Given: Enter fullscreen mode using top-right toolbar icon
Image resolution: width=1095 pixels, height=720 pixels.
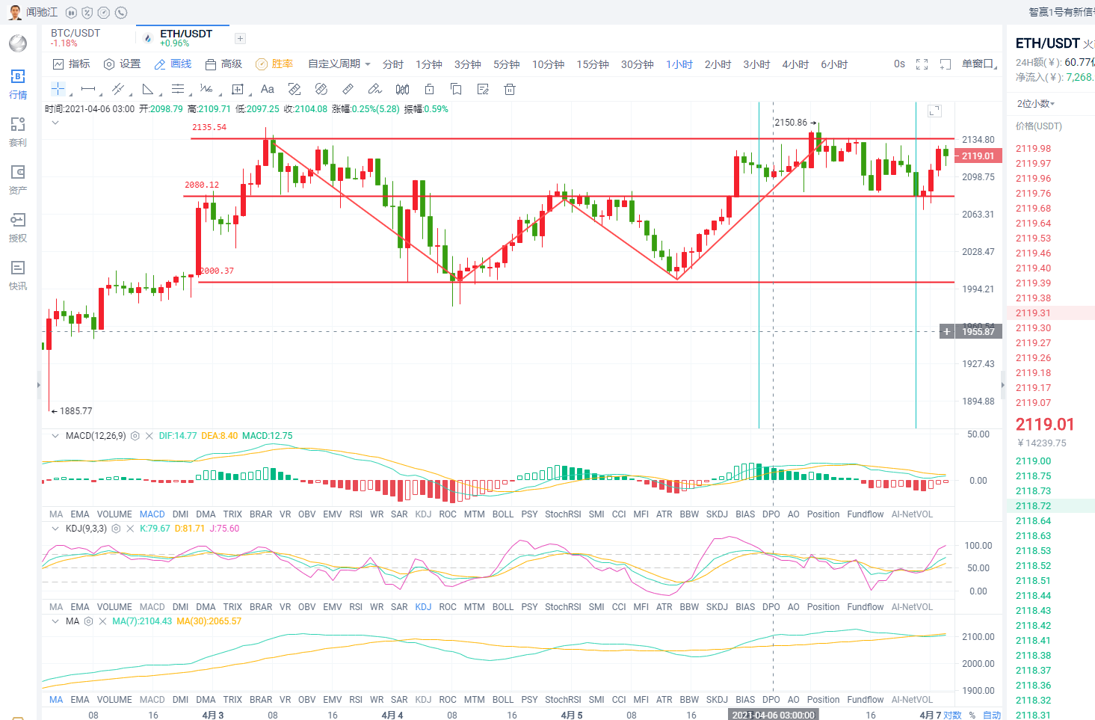Looking at the screenshot, I should coord(922,64).
